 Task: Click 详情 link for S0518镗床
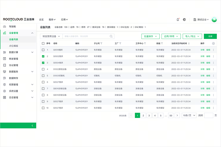[202, 50]
